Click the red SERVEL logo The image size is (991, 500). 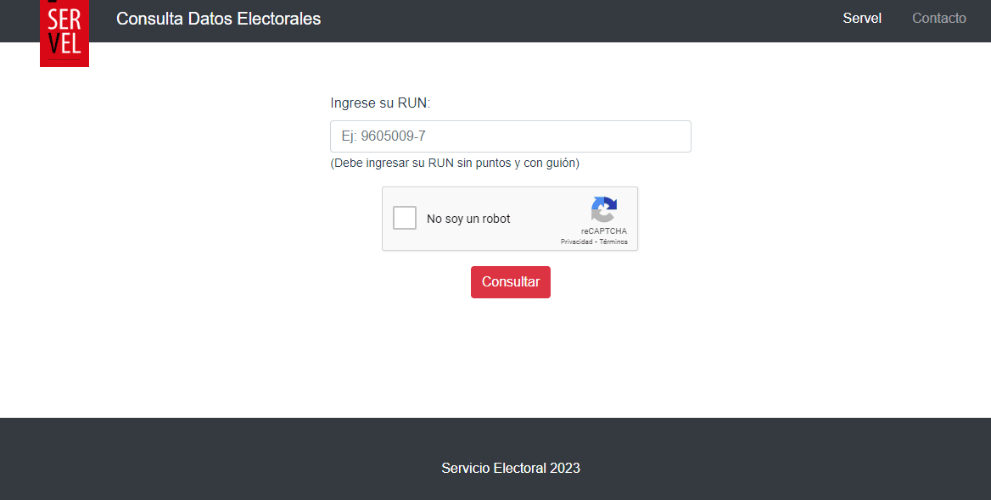tap(64, 33)
